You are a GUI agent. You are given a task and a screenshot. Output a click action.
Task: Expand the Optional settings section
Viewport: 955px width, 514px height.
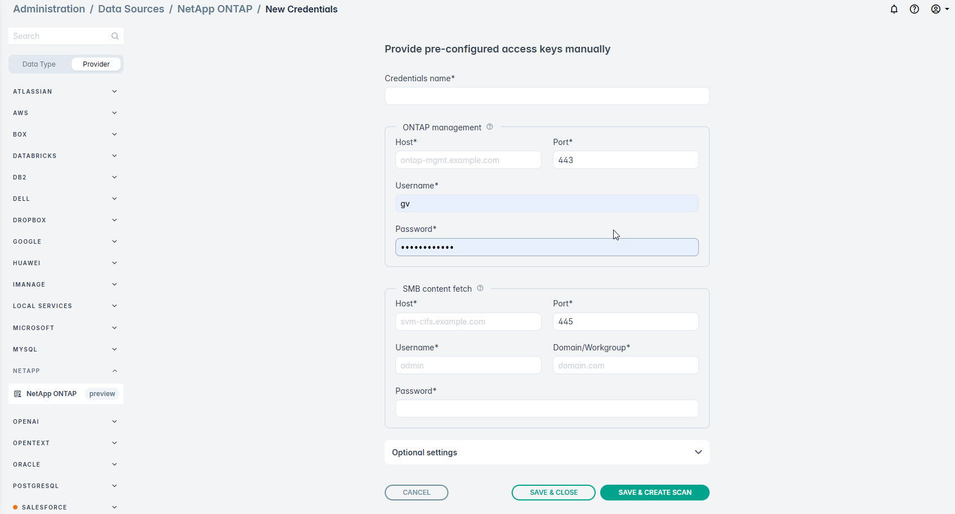click(x=547, y=453)
